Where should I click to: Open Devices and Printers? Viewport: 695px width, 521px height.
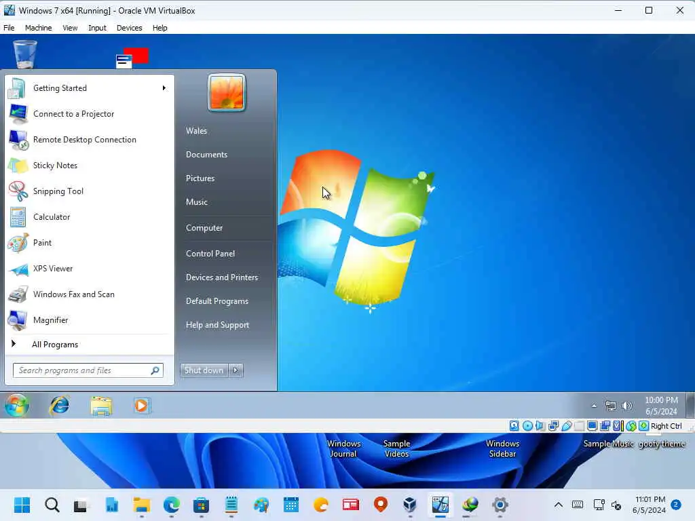point(222,277)
